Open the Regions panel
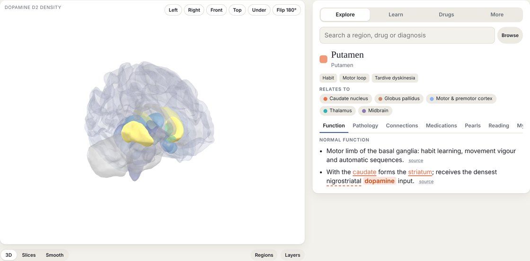 point(264,255)
